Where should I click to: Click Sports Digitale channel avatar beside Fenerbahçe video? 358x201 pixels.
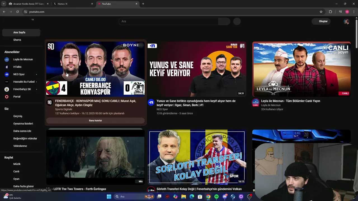pos(50,102)
